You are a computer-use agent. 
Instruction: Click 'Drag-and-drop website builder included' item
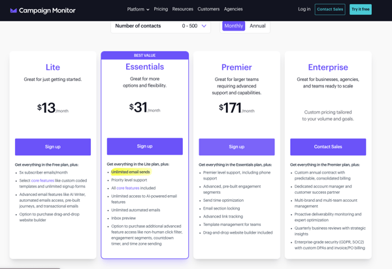(238, 232)
